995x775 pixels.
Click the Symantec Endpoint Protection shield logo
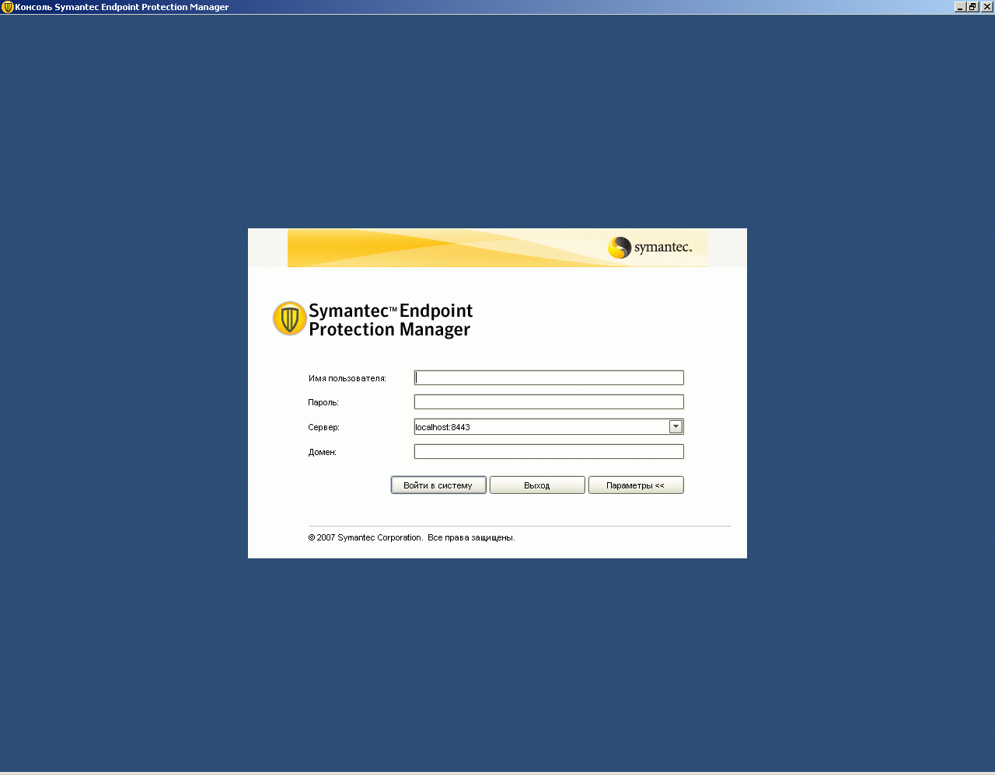289,318
